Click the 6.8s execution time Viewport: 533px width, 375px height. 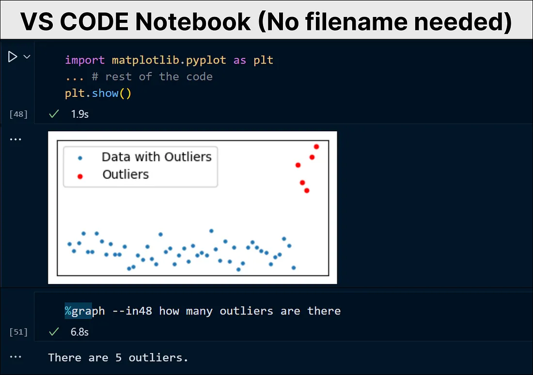click(x=79, y=332)
